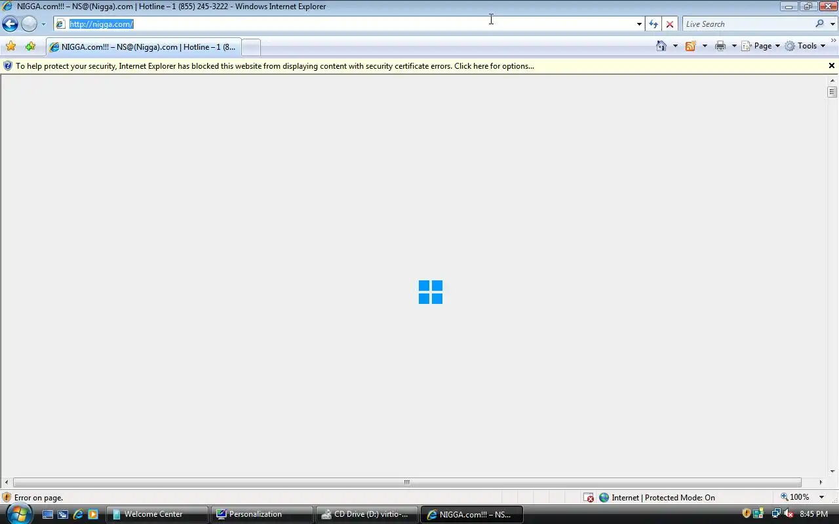Image resolution: width=839 pixels, height=524 pixels.
Task: Click 'Internet | Protected Mode: On' zone text
Action: [663, 498]
